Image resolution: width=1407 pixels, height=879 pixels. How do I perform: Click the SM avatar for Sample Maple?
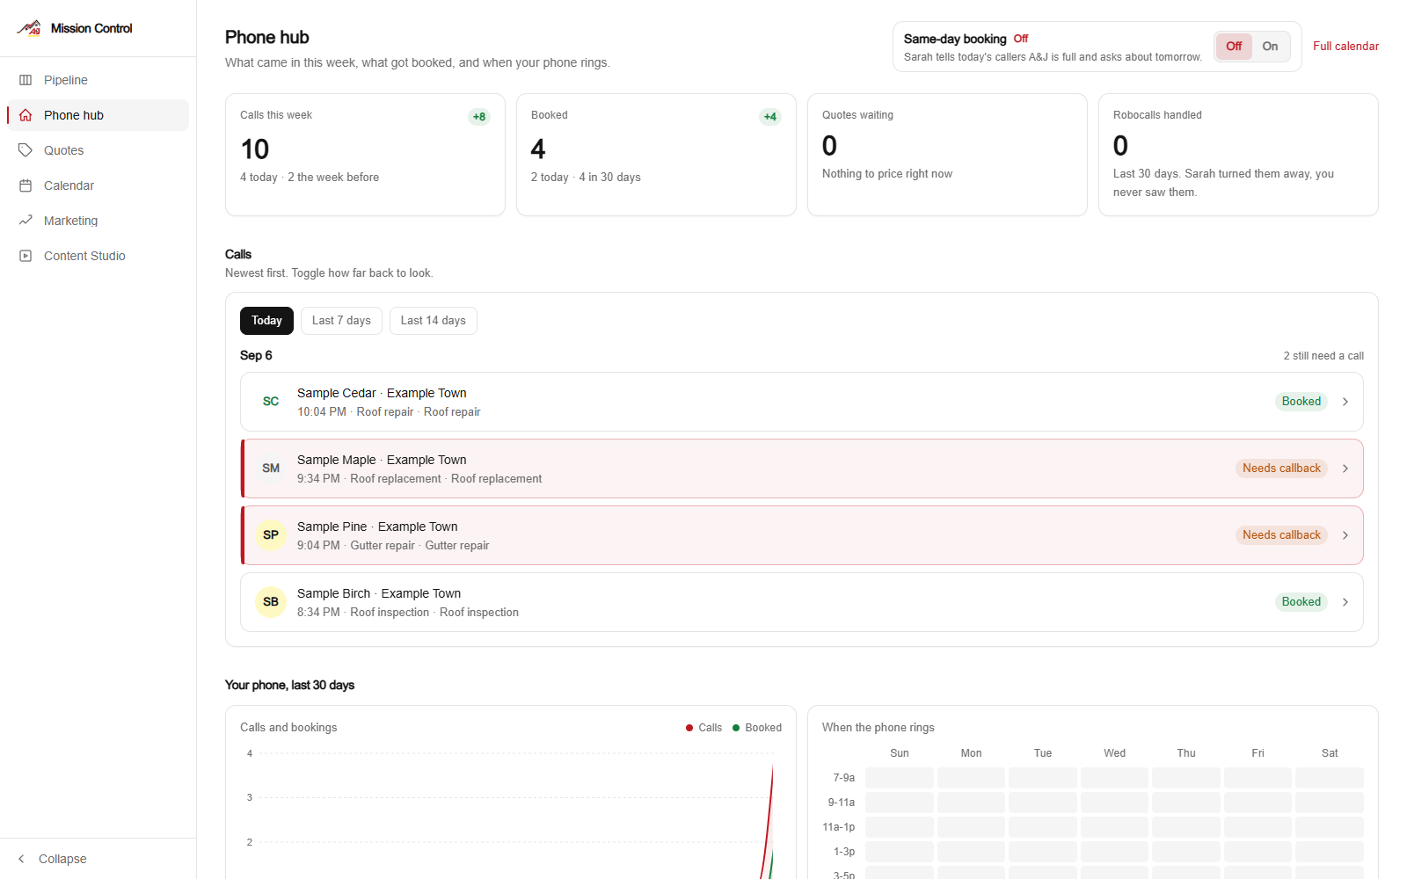click(x=271, y=469)
